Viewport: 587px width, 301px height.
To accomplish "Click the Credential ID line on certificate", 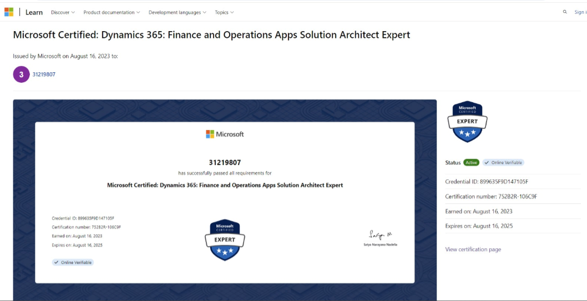I will (83, 218).
